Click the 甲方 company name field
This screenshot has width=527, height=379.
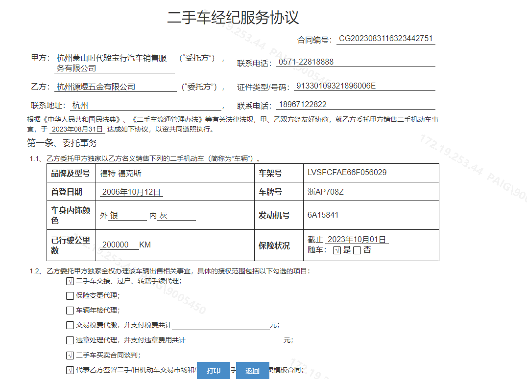(x=115, y=63)
